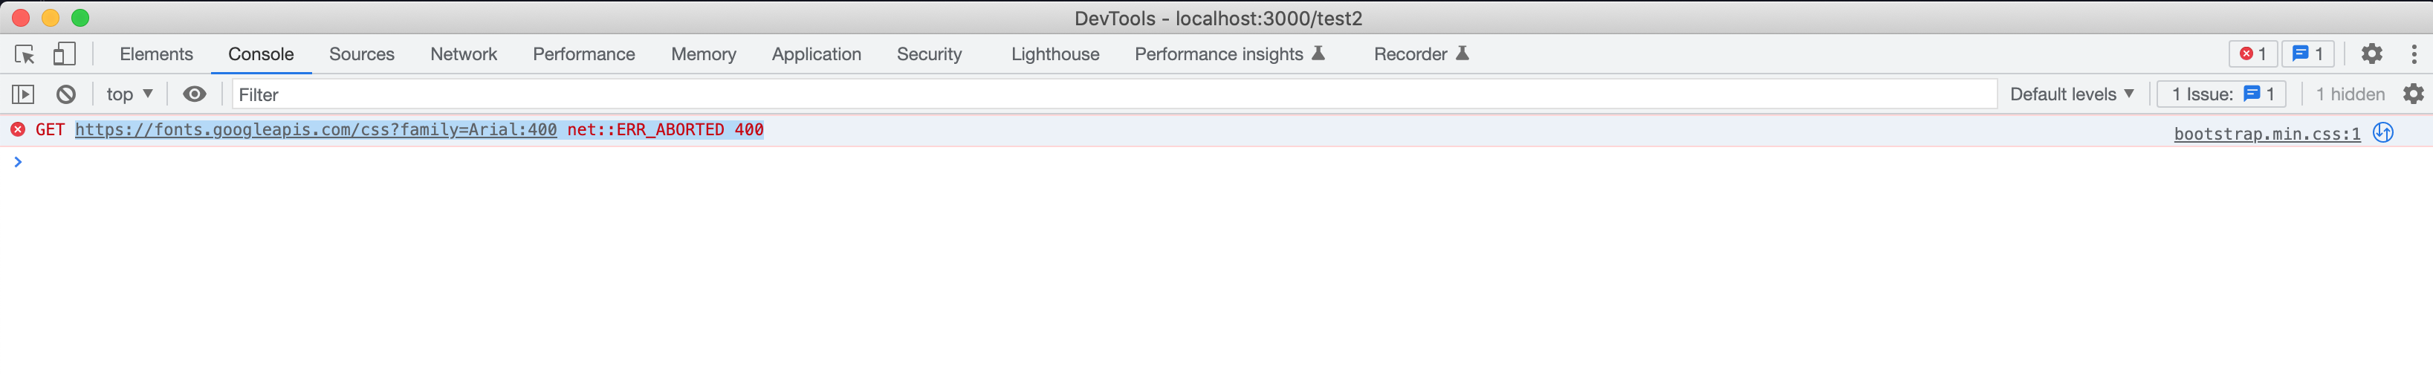Image resolution: width=2433 pixels, height=376 pixels.
Task: Activate the inspect element picker icon
Action: [x=25, y=55]
